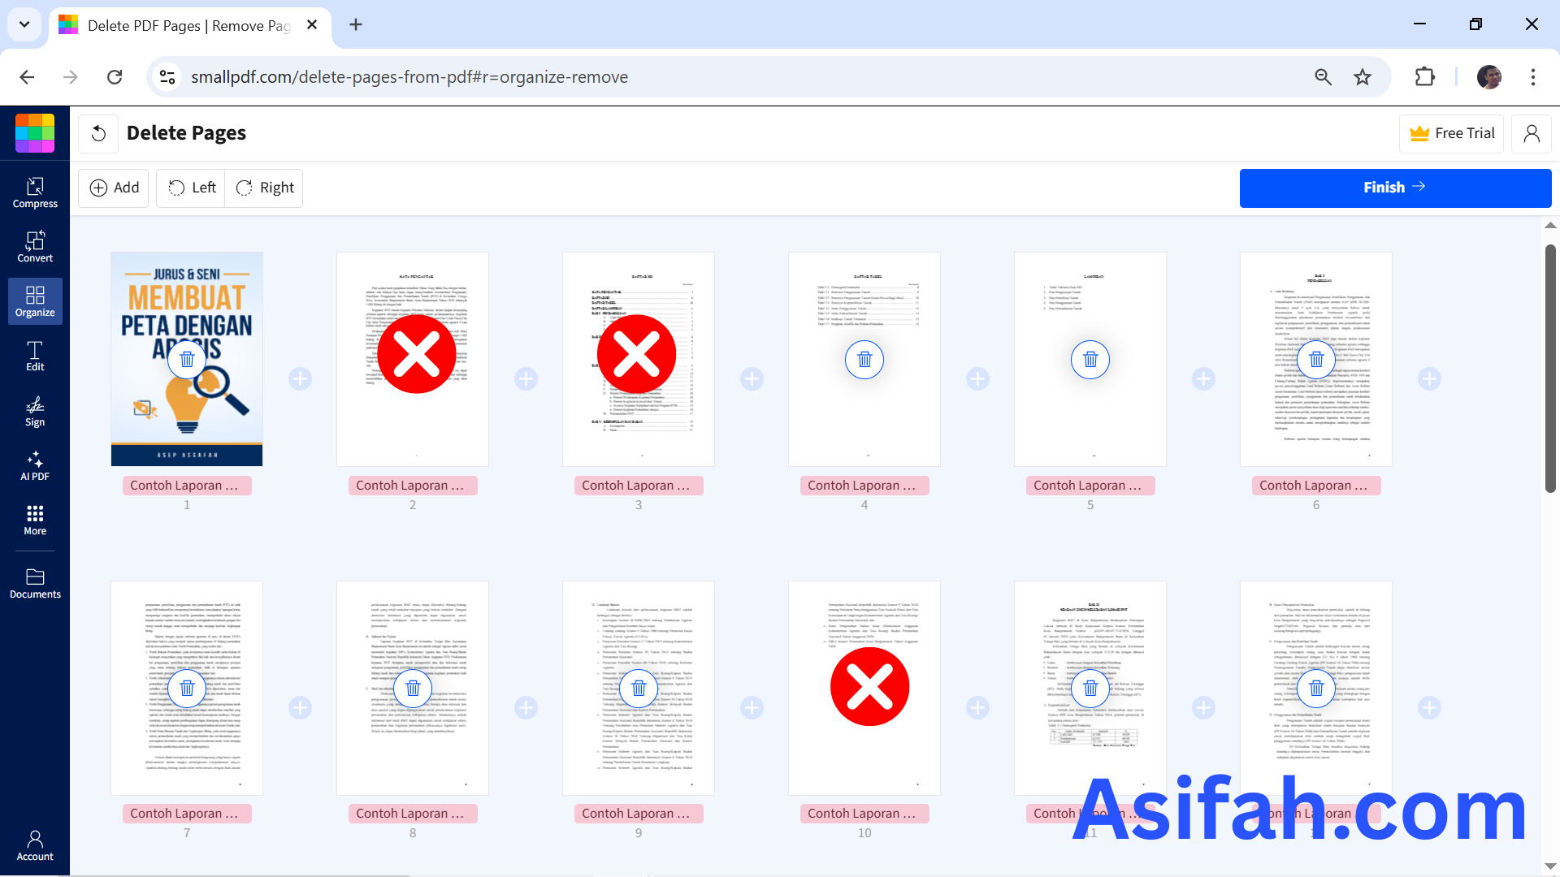Delete page 8 using its trash icon
This screenshot has height=877, width=1560.
click(413, 689)
